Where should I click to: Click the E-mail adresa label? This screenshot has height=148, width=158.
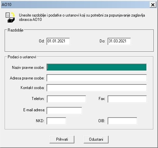pos(34,110)
